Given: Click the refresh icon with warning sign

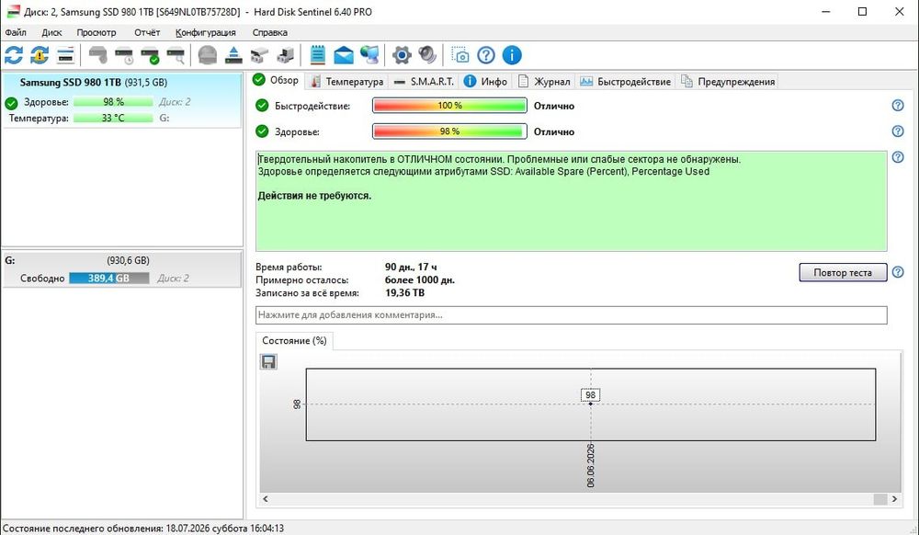Looking at the screenshot, I should [x=40, y=56].
